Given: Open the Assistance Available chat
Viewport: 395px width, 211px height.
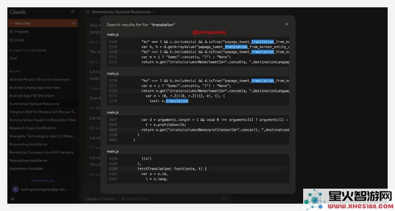Looking at the screenshot, I should coord(26,169).
